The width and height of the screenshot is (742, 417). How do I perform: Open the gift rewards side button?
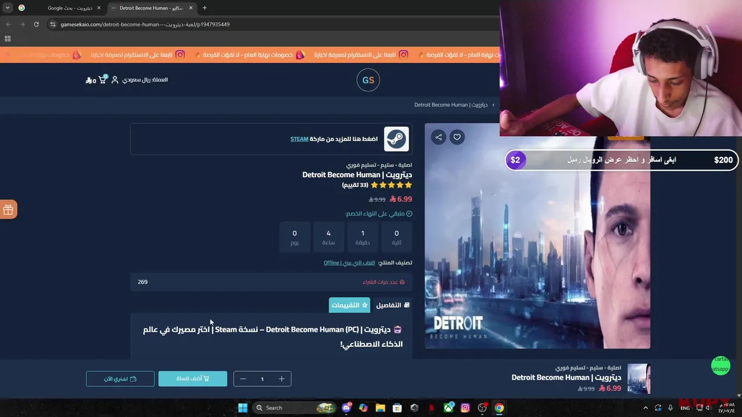[8, 210]
